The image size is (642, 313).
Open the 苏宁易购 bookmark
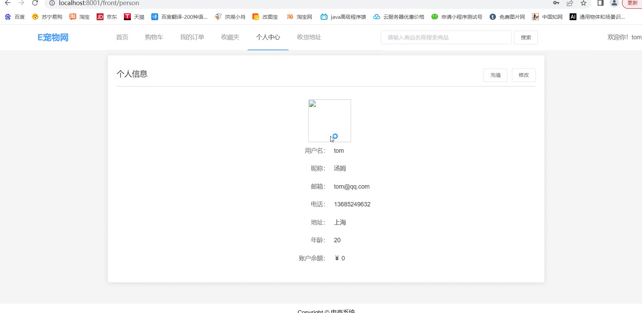(47, 17)
